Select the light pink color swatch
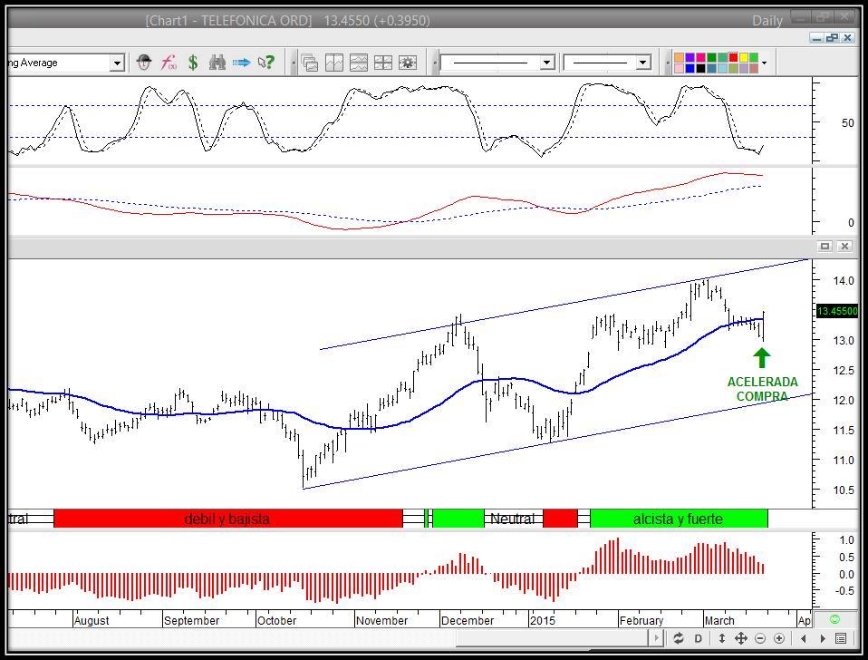Image resolution: width=868 pixels, height=660 pixels. pyautogui.click(x=680, y=69)
